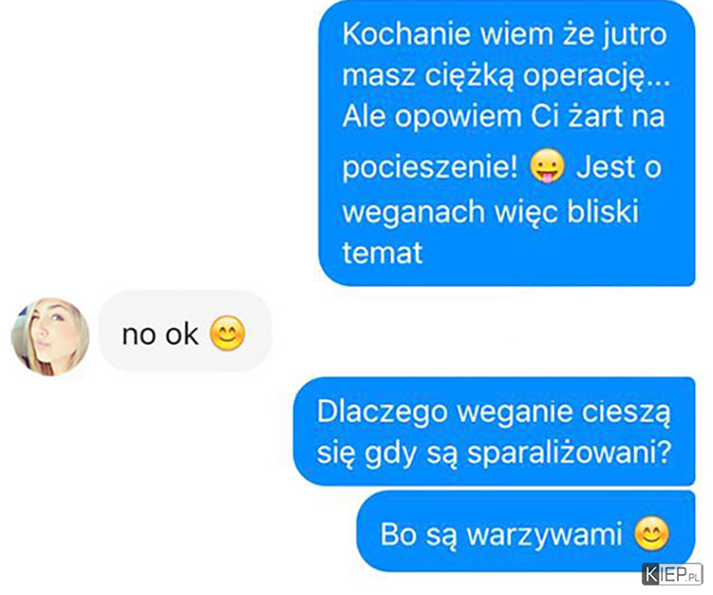The width and height of the screenshot is (713, 595).
Task: Click the word "pocieszenie!" in blue bubble
Action: point(430,168)
